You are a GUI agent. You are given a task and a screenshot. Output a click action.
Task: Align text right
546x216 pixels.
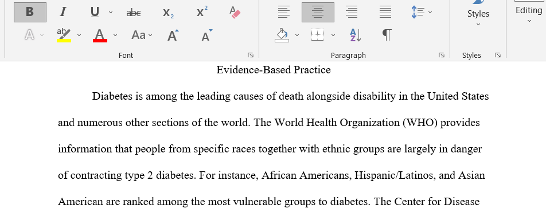pos(352,12)
